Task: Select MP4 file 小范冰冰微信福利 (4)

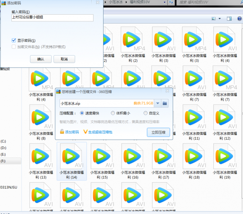Action: pos(41,84)
